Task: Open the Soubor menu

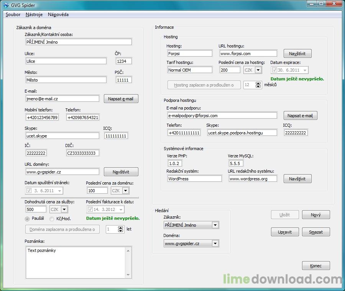Action: point(13,15)
